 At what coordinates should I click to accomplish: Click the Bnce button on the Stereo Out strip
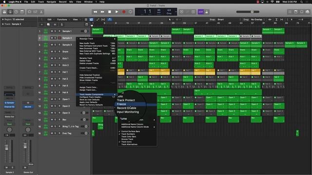[31, 164]
